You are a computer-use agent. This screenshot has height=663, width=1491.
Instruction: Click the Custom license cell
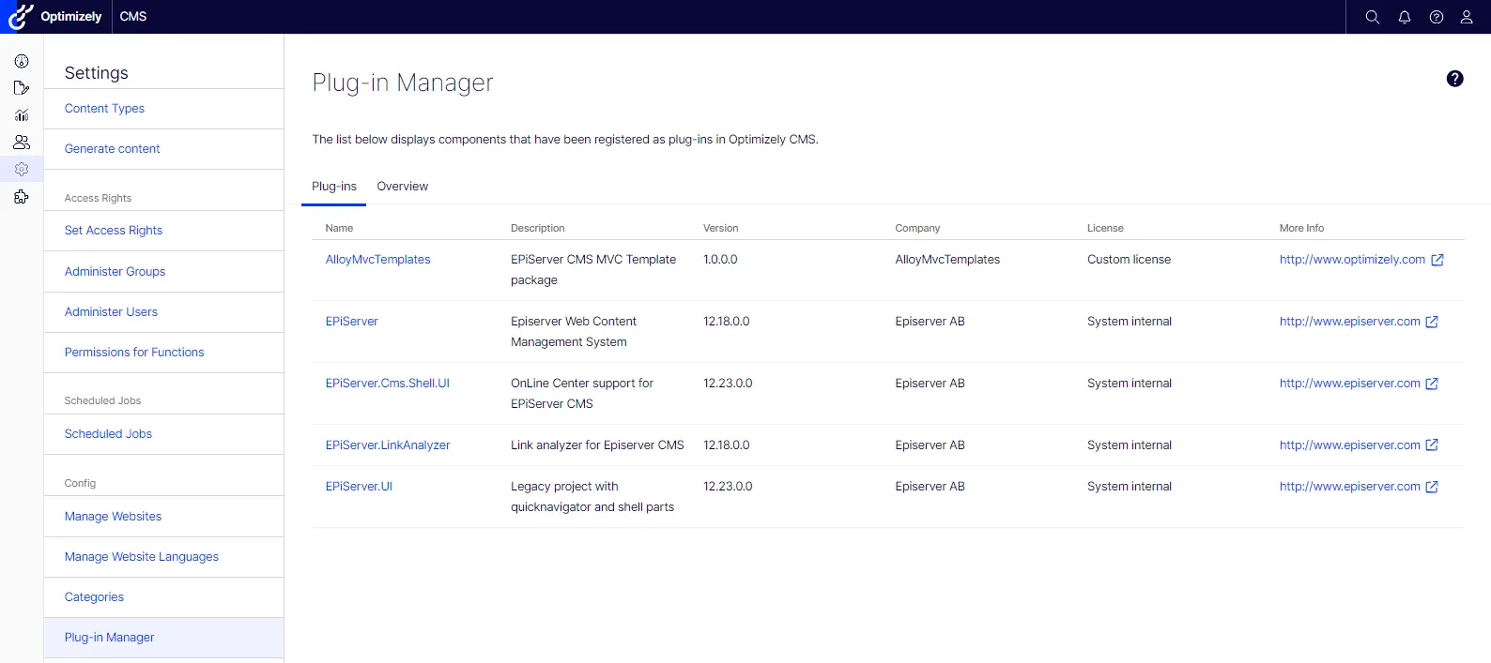pyautogui.click(x=1129, y=260)
